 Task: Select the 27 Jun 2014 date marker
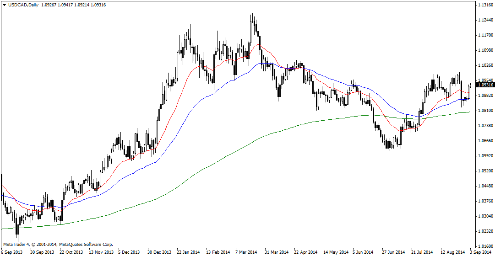tap(393, 252)
